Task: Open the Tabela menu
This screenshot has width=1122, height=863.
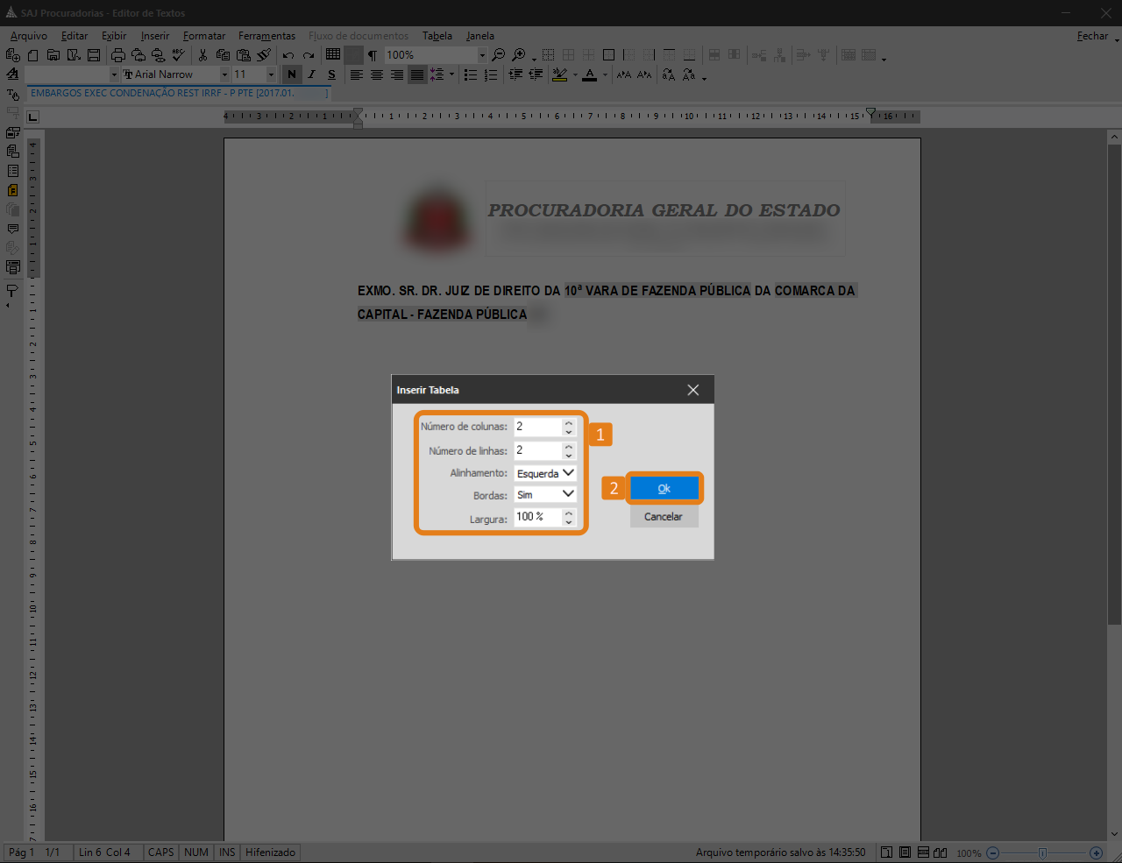Action: (x=437, y=36)
